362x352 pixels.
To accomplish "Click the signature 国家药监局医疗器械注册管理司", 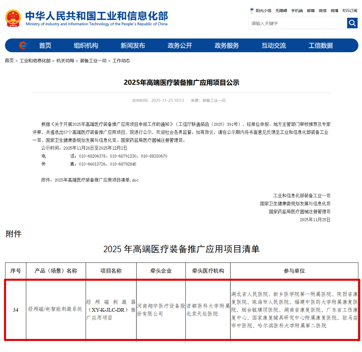I will (x=299, y=211).
